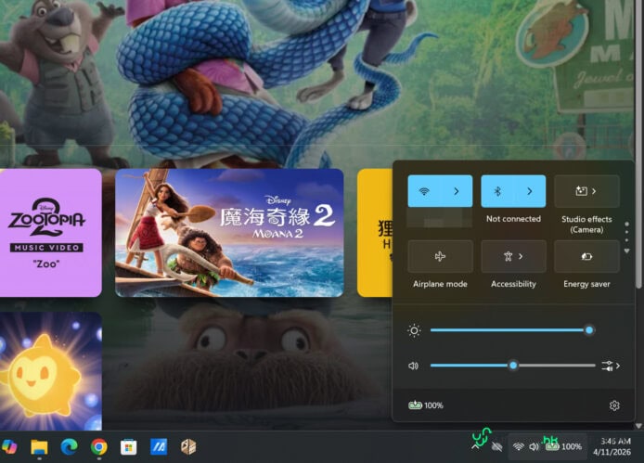Open the yellow card behind the panel
This screenshot has width=644, height=463.
point(375,233)
